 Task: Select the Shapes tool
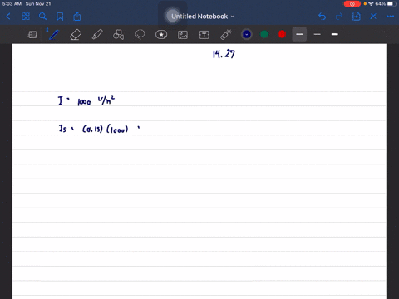click(x=118, y=35)
